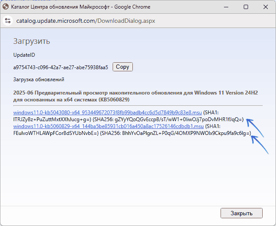Download the windows11.0-kb5043080-x64 msu file link

pos(107,113)
